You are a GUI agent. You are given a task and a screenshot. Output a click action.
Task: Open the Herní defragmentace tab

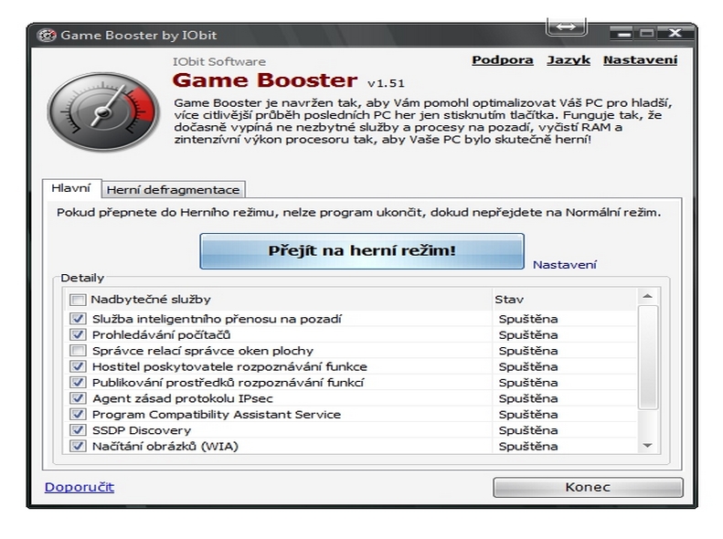174,190
